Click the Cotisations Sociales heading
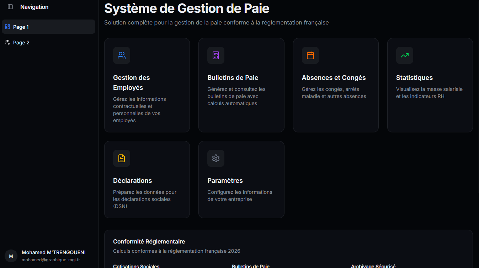 [x=136, y=266]
